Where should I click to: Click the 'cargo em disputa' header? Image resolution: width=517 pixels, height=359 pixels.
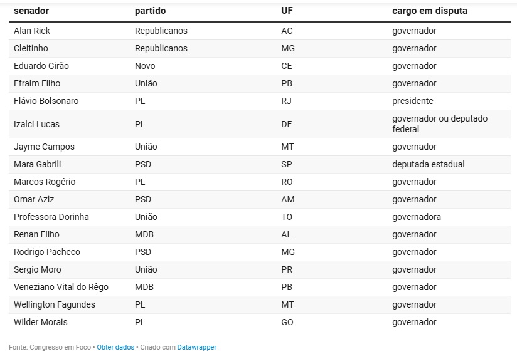pyautogui.click(x=430, y=11)
